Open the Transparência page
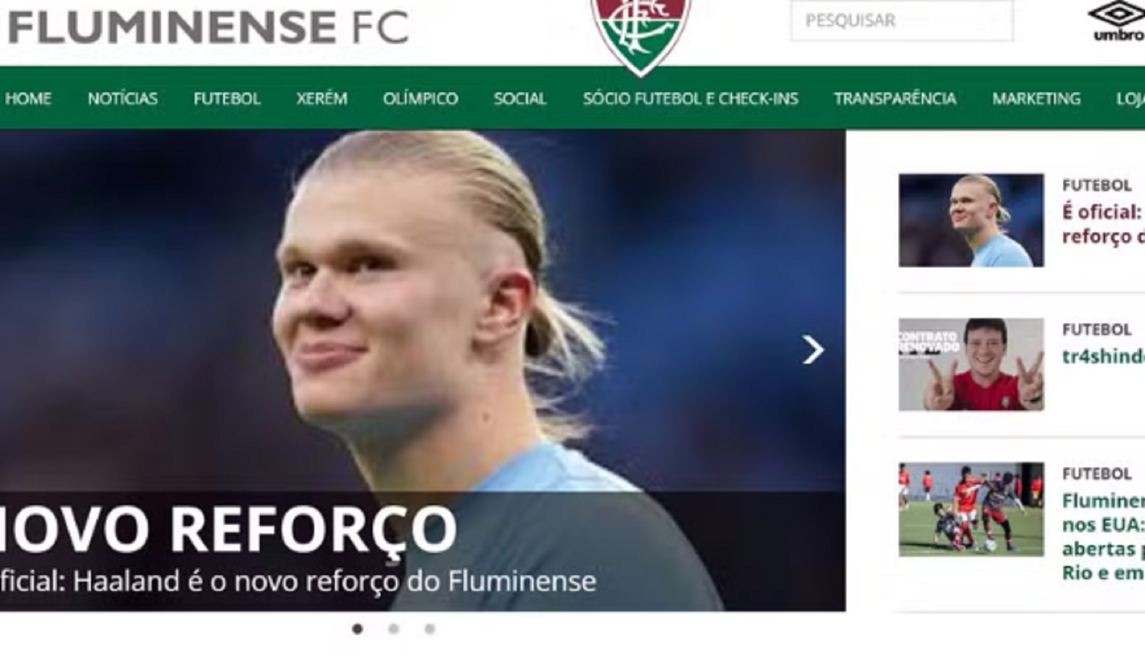The height and width of the screenshot is (657, 1145). [895, 99]
